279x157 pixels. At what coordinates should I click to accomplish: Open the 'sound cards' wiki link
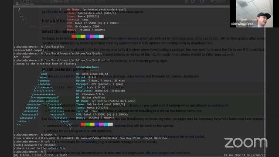point(194,137)
